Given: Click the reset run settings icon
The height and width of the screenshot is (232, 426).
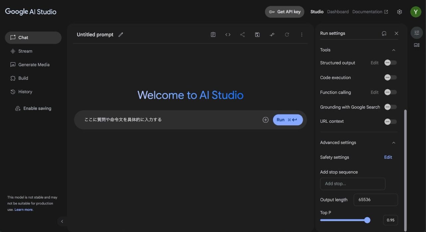Looking at the screenshot, I should (384, 33).
